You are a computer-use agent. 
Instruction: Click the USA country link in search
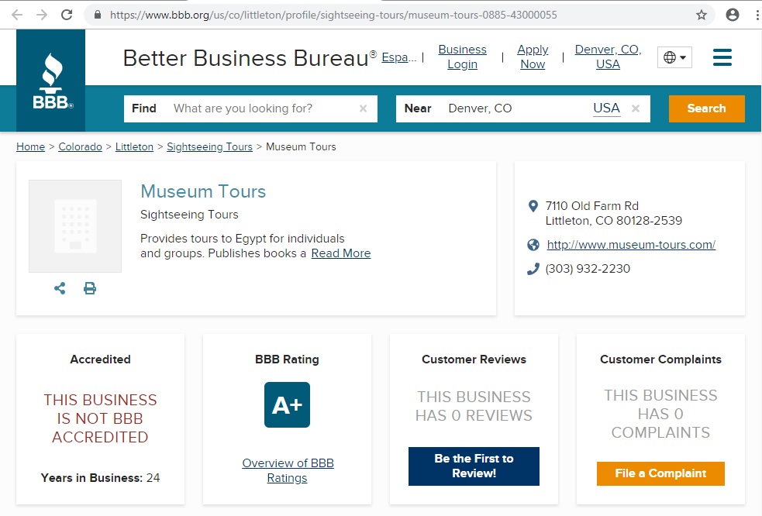click(606, 108)
